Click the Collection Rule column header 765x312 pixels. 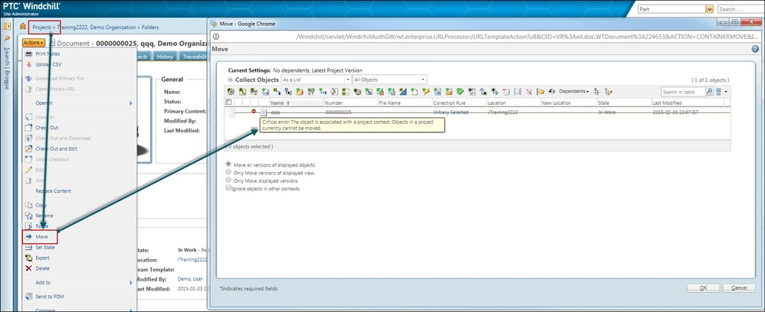point(459,102)
